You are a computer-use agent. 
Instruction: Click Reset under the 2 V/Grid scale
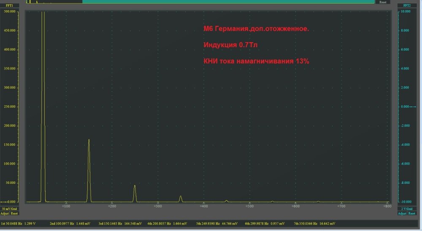pos(412,213)
